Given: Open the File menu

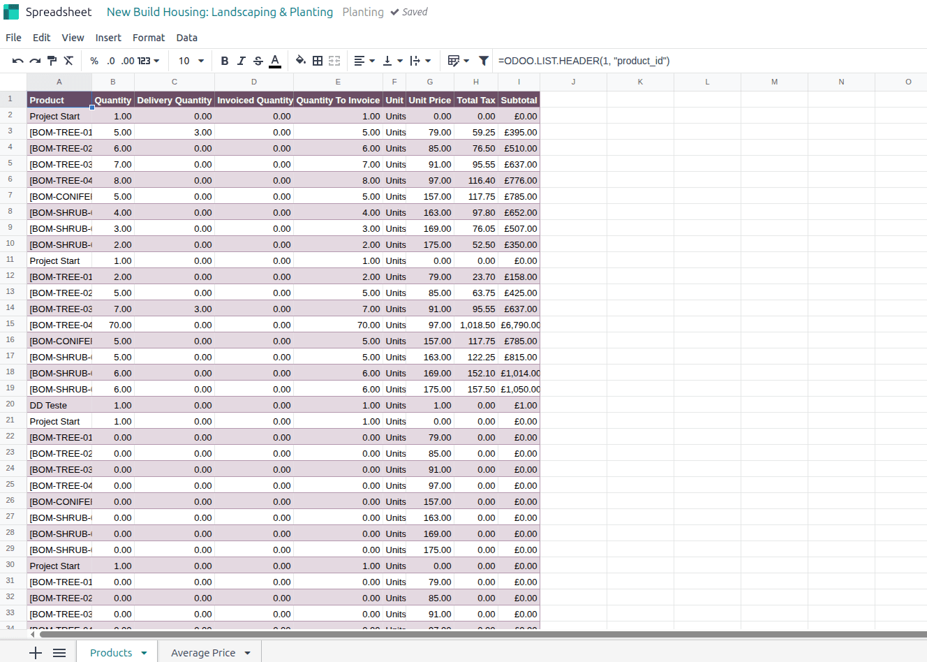Looking at the screenshot, I should pyautogui.click(x=13, y=38).
